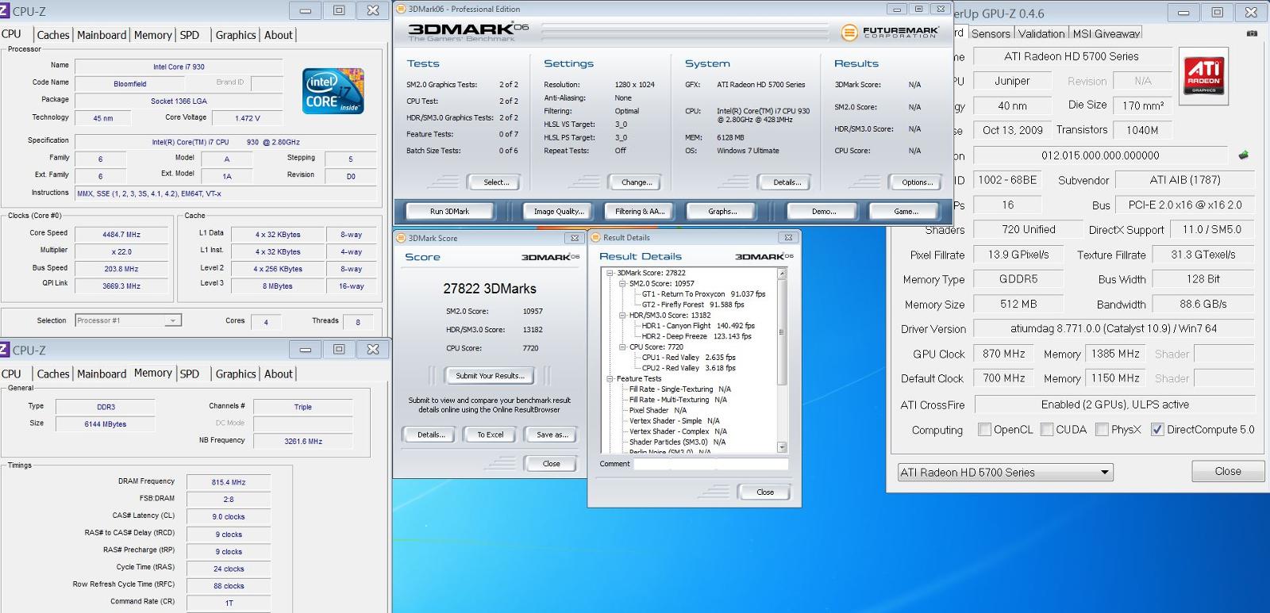
Task: Click the CPU-Z purple Z icon in top window
Action: pos(4,11)
